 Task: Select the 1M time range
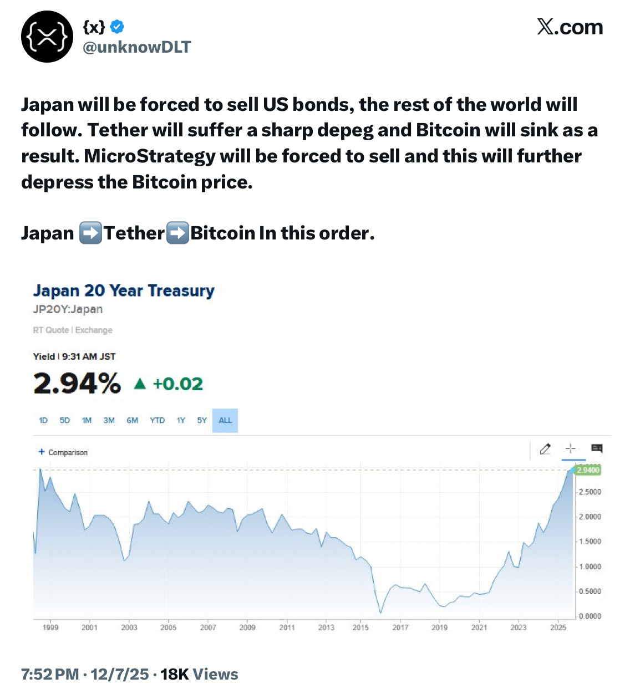coord(87,420)
